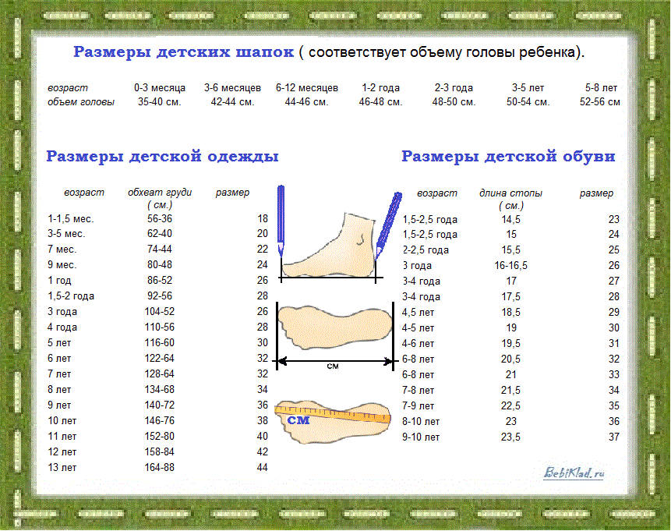Click the head size '42-44 см.'
This screenshot has width=671, height=531.
(232, 102)
